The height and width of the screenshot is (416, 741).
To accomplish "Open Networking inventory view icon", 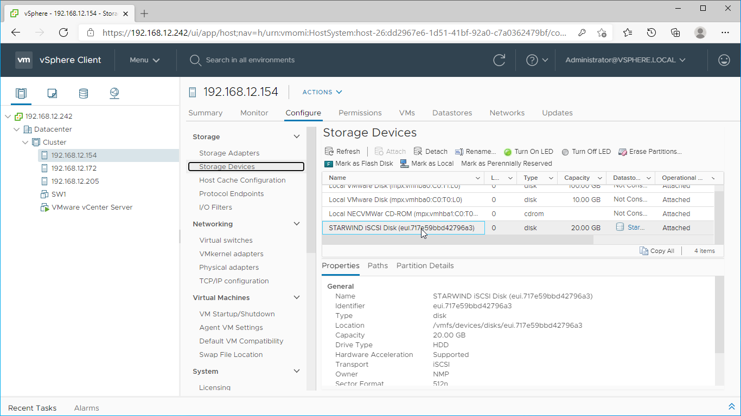I will coord(114,93).
